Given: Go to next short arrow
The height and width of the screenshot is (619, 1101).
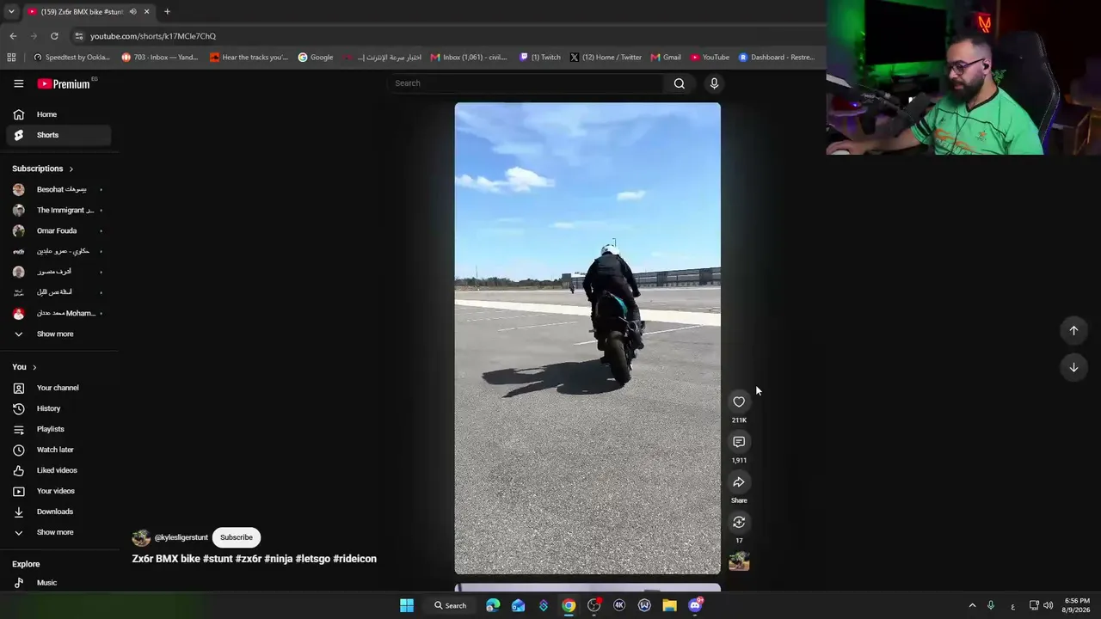Looking at the screenshot, I should click(x=1073, y=367).
